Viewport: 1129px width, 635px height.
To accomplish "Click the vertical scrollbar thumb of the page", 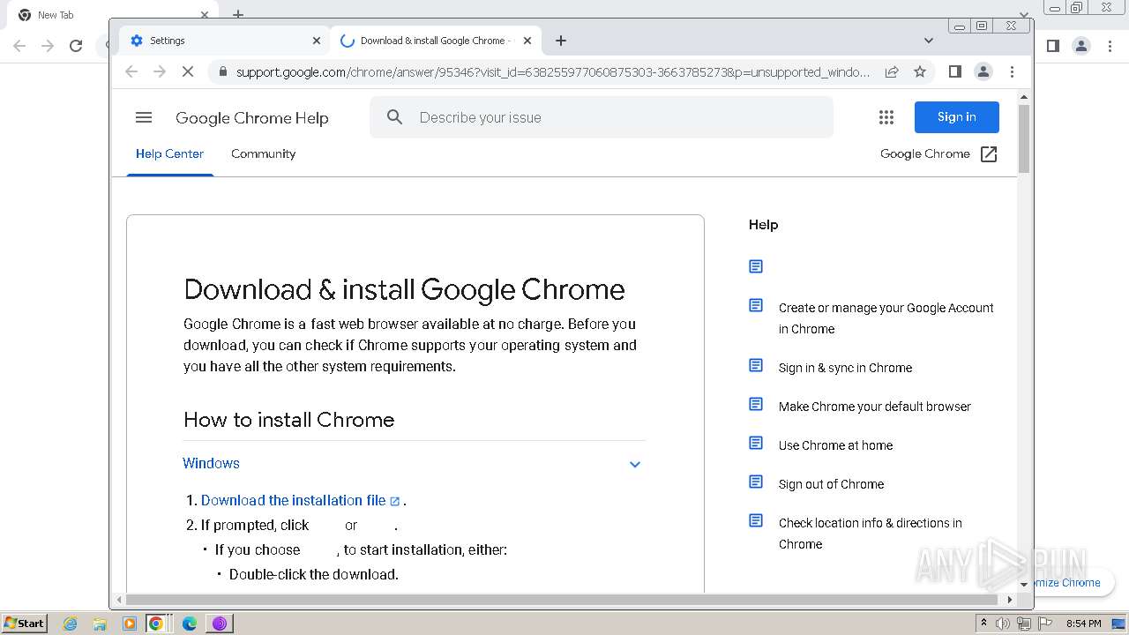I will [x=1024, y=138].
